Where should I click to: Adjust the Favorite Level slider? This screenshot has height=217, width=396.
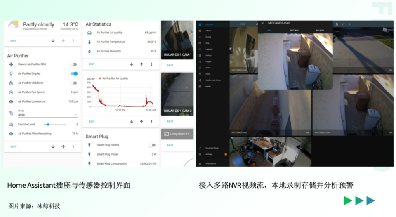click(55, 125)
